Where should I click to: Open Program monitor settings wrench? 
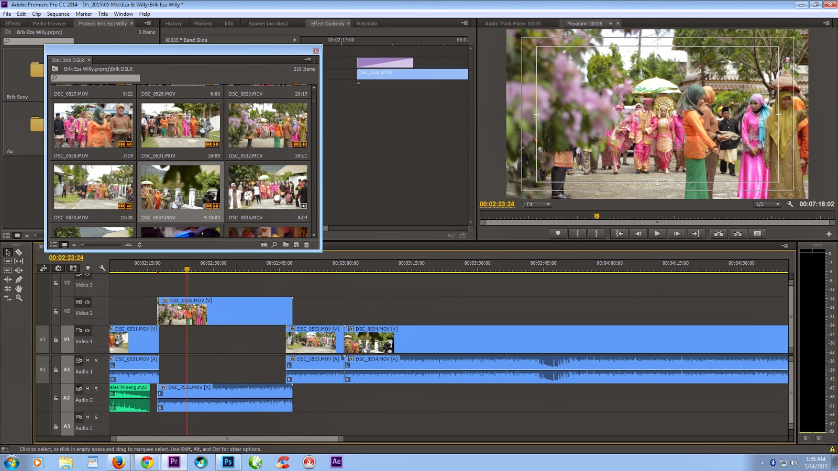click(790, 204)
